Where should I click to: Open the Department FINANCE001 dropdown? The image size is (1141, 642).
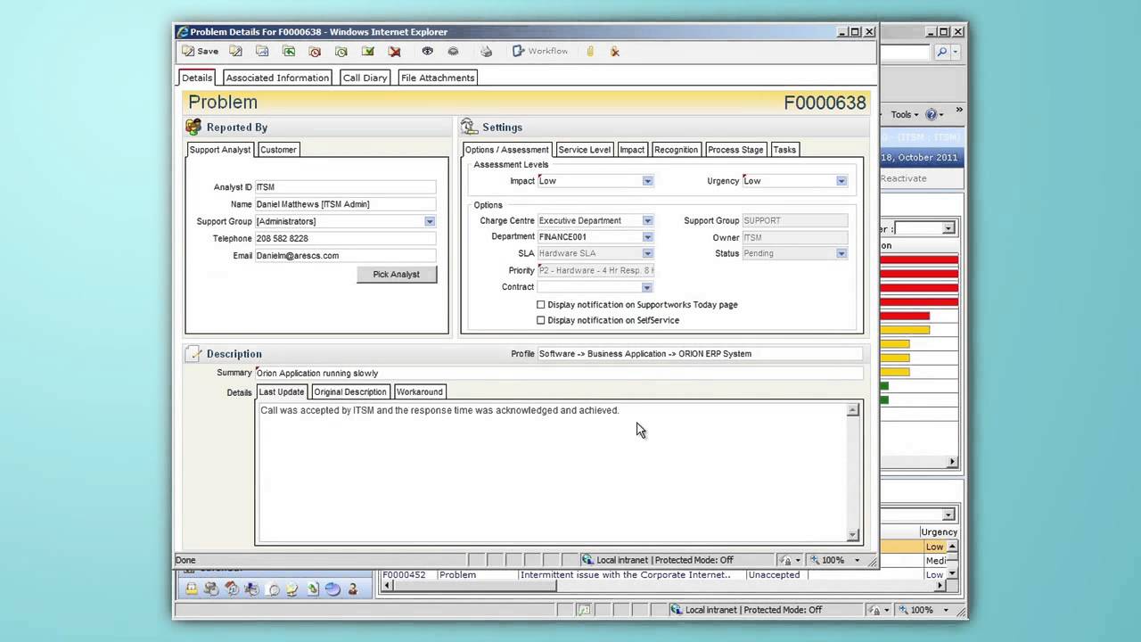647,237
